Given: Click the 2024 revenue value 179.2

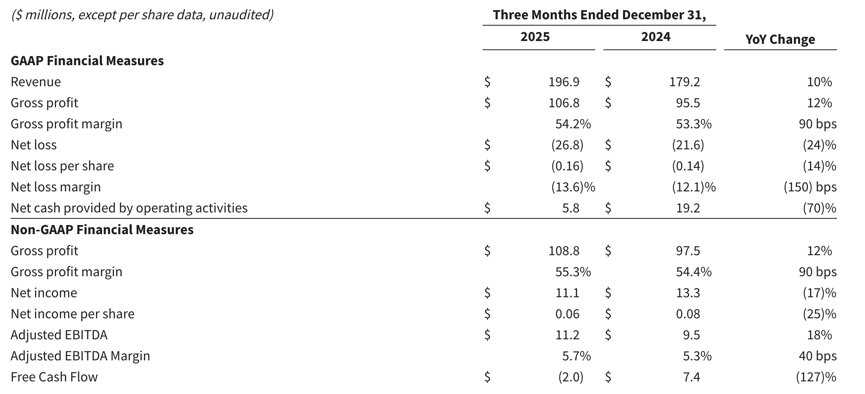Looking at the screenshot, I should (684, 82).
